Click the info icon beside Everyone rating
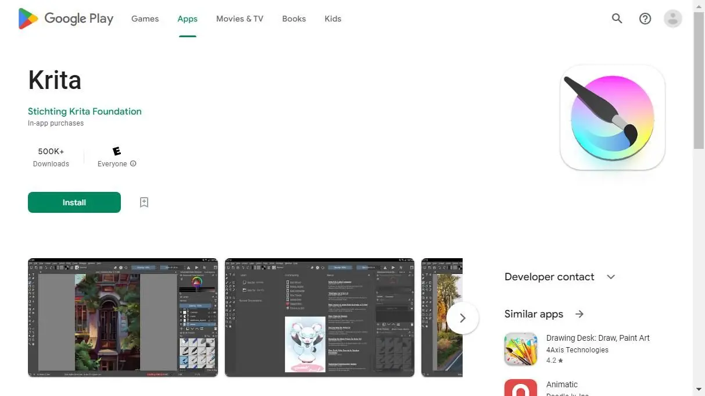This screenshot has height=396, width=705. 133,163
